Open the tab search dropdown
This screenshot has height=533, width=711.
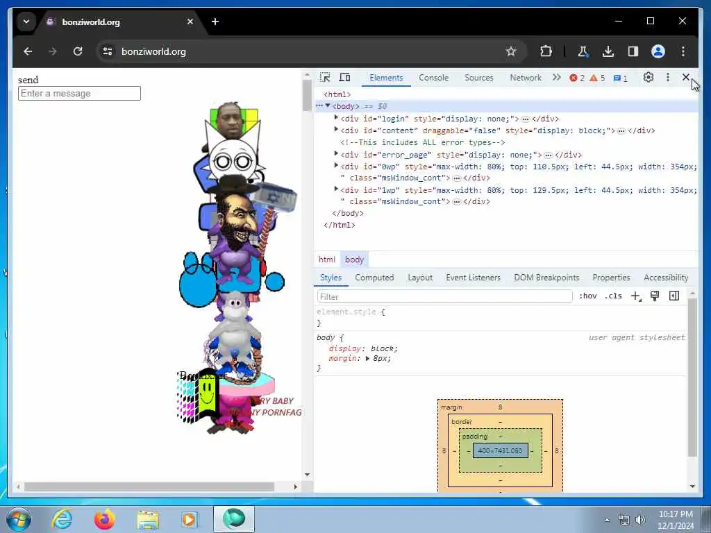click(26, 22)
